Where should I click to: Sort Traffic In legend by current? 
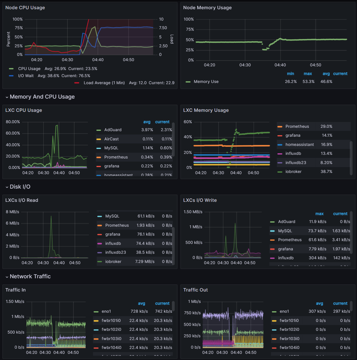pos(162,303)
